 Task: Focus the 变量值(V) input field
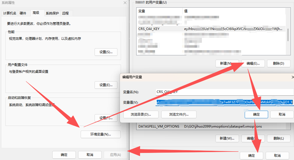[225, 102]
